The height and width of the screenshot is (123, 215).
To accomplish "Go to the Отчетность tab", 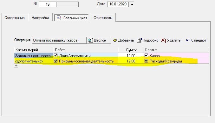I will (103, 18).
